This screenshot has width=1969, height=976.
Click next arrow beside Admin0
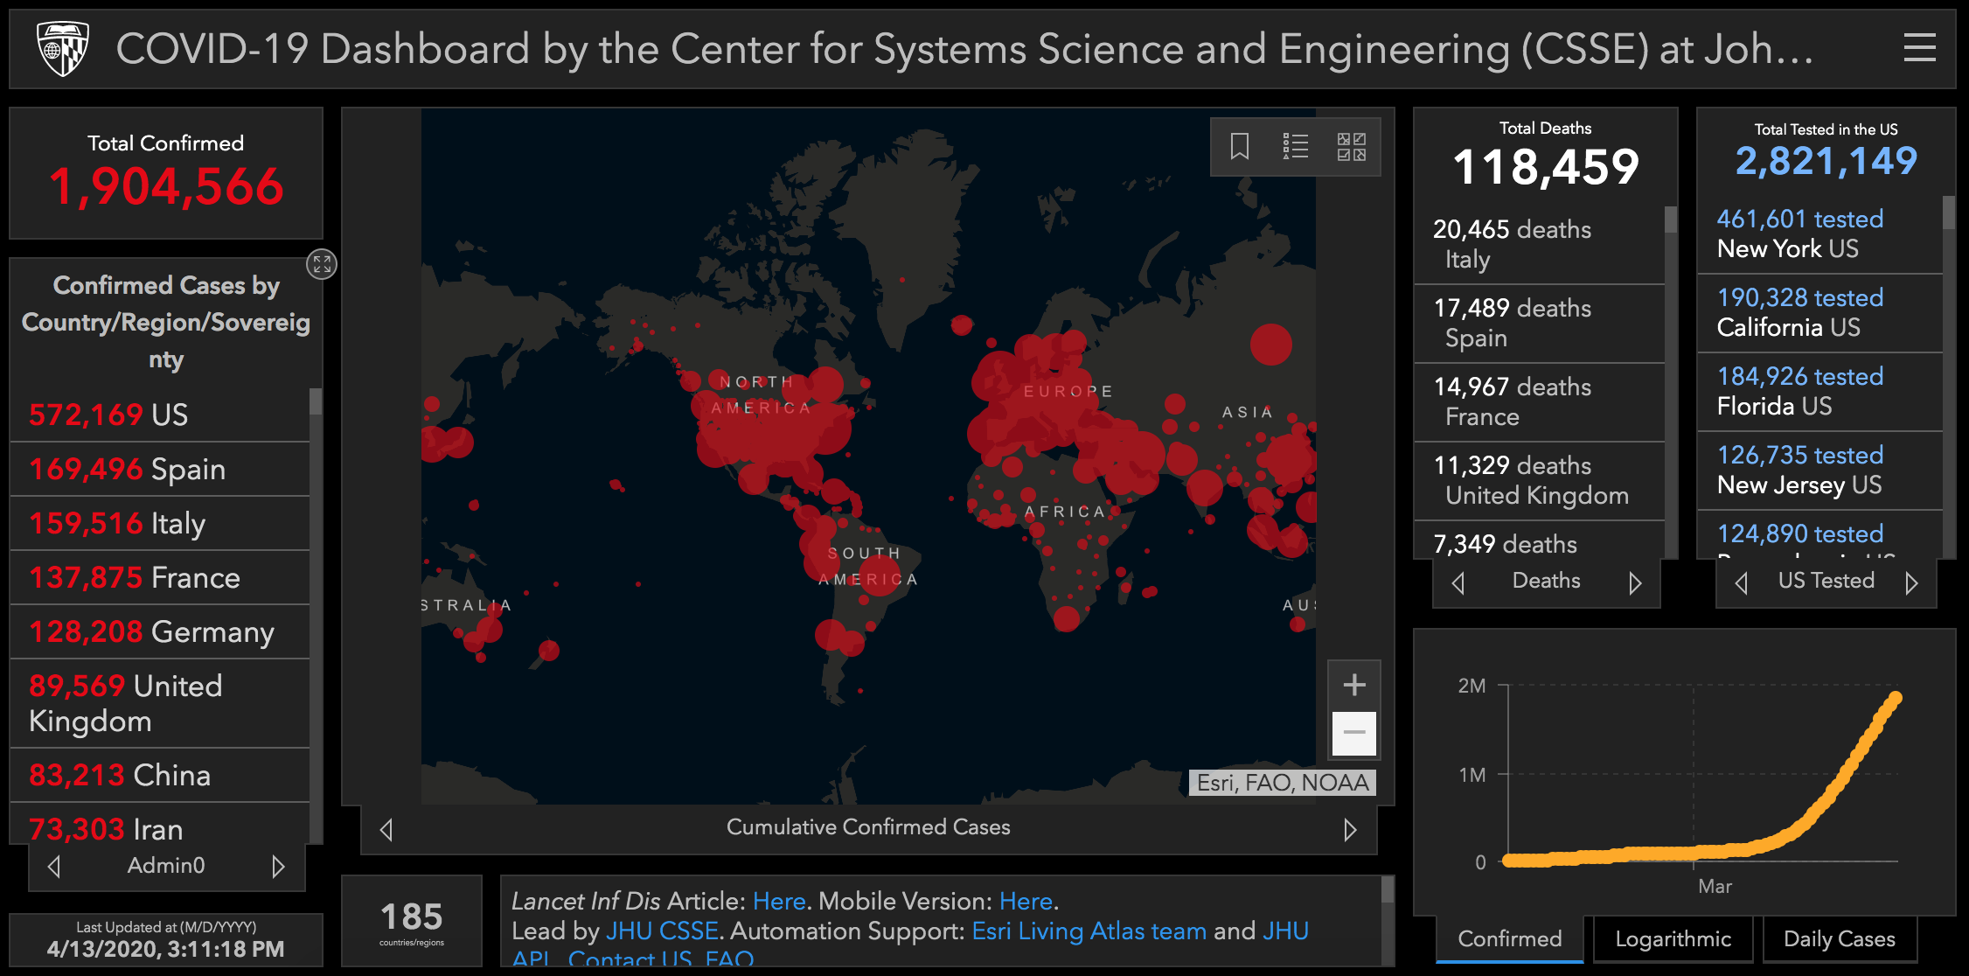click(278, 866)
